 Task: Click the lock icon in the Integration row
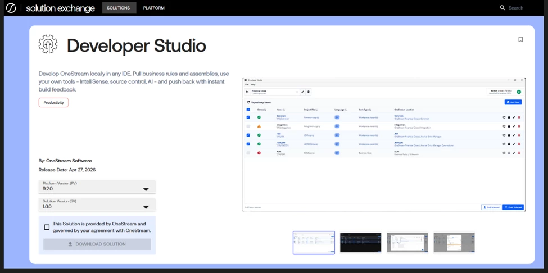pos(509,126)
